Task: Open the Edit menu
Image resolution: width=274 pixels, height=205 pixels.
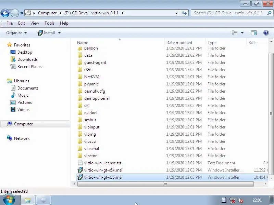Action: (22, 23)
